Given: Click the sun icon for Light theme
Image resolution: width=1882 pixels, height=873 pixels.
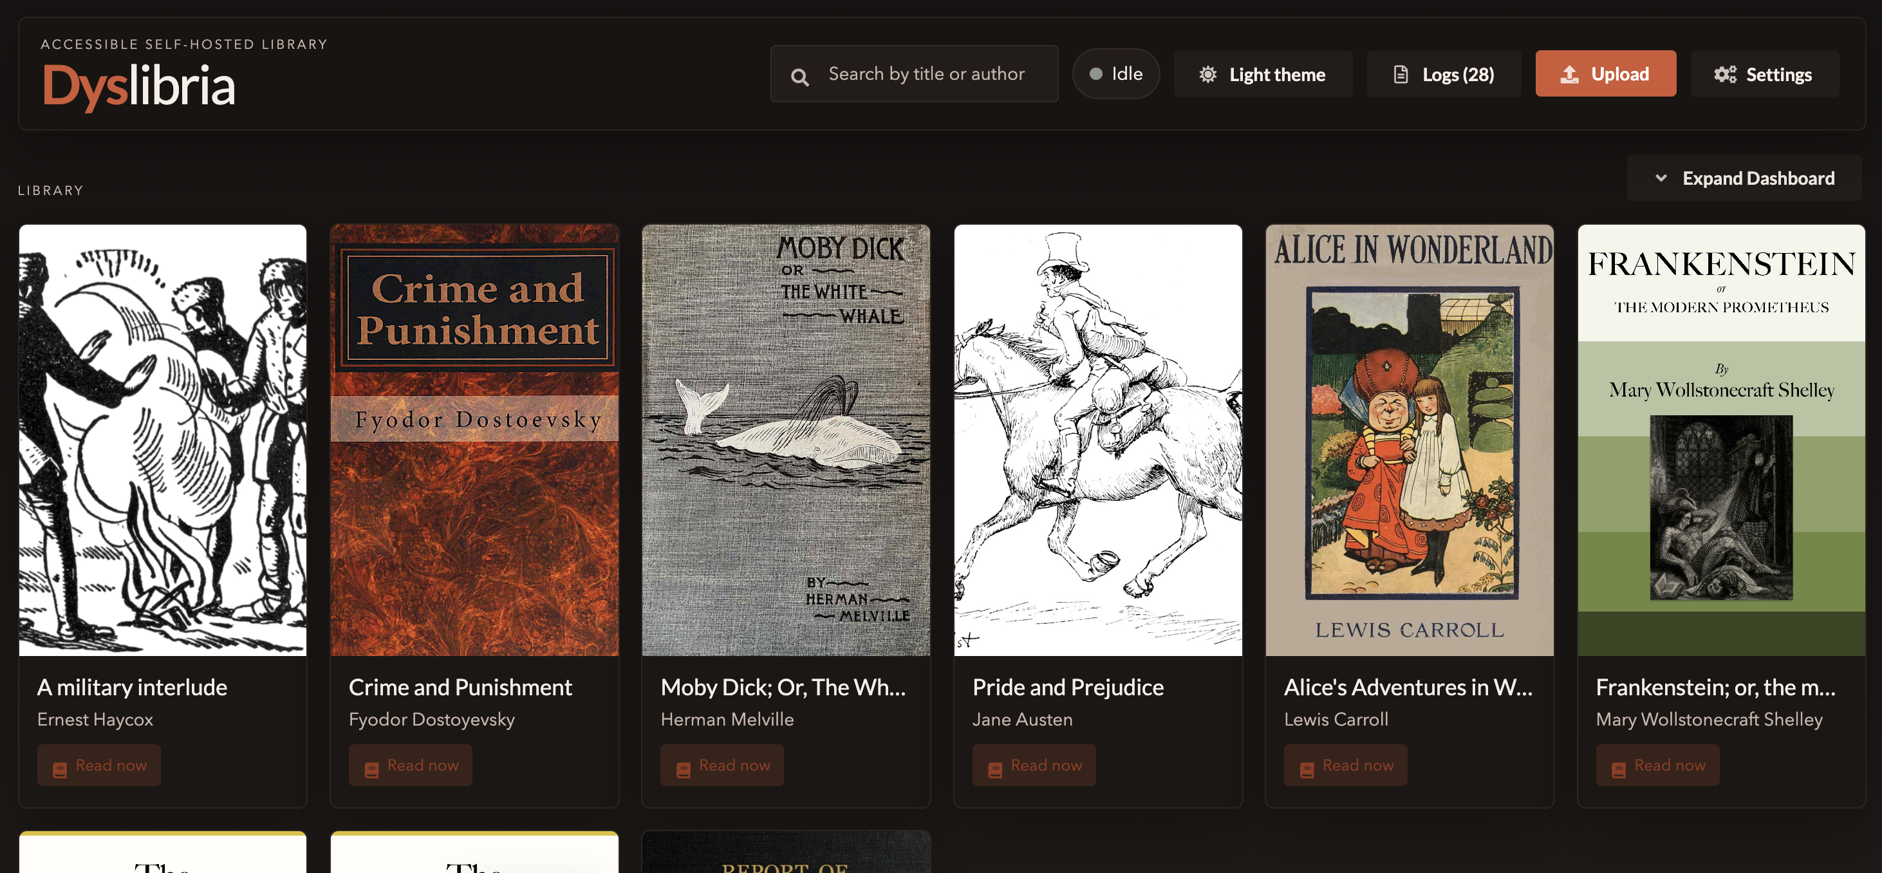Looking at the screenshot, I should (x=1208, y=75).
